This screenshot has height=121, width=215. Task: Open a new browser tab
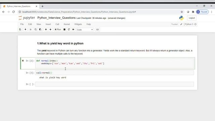[x=42, y=6]
